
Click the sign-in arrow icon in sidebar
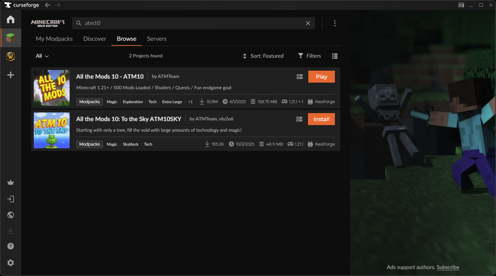coord(11,199)
